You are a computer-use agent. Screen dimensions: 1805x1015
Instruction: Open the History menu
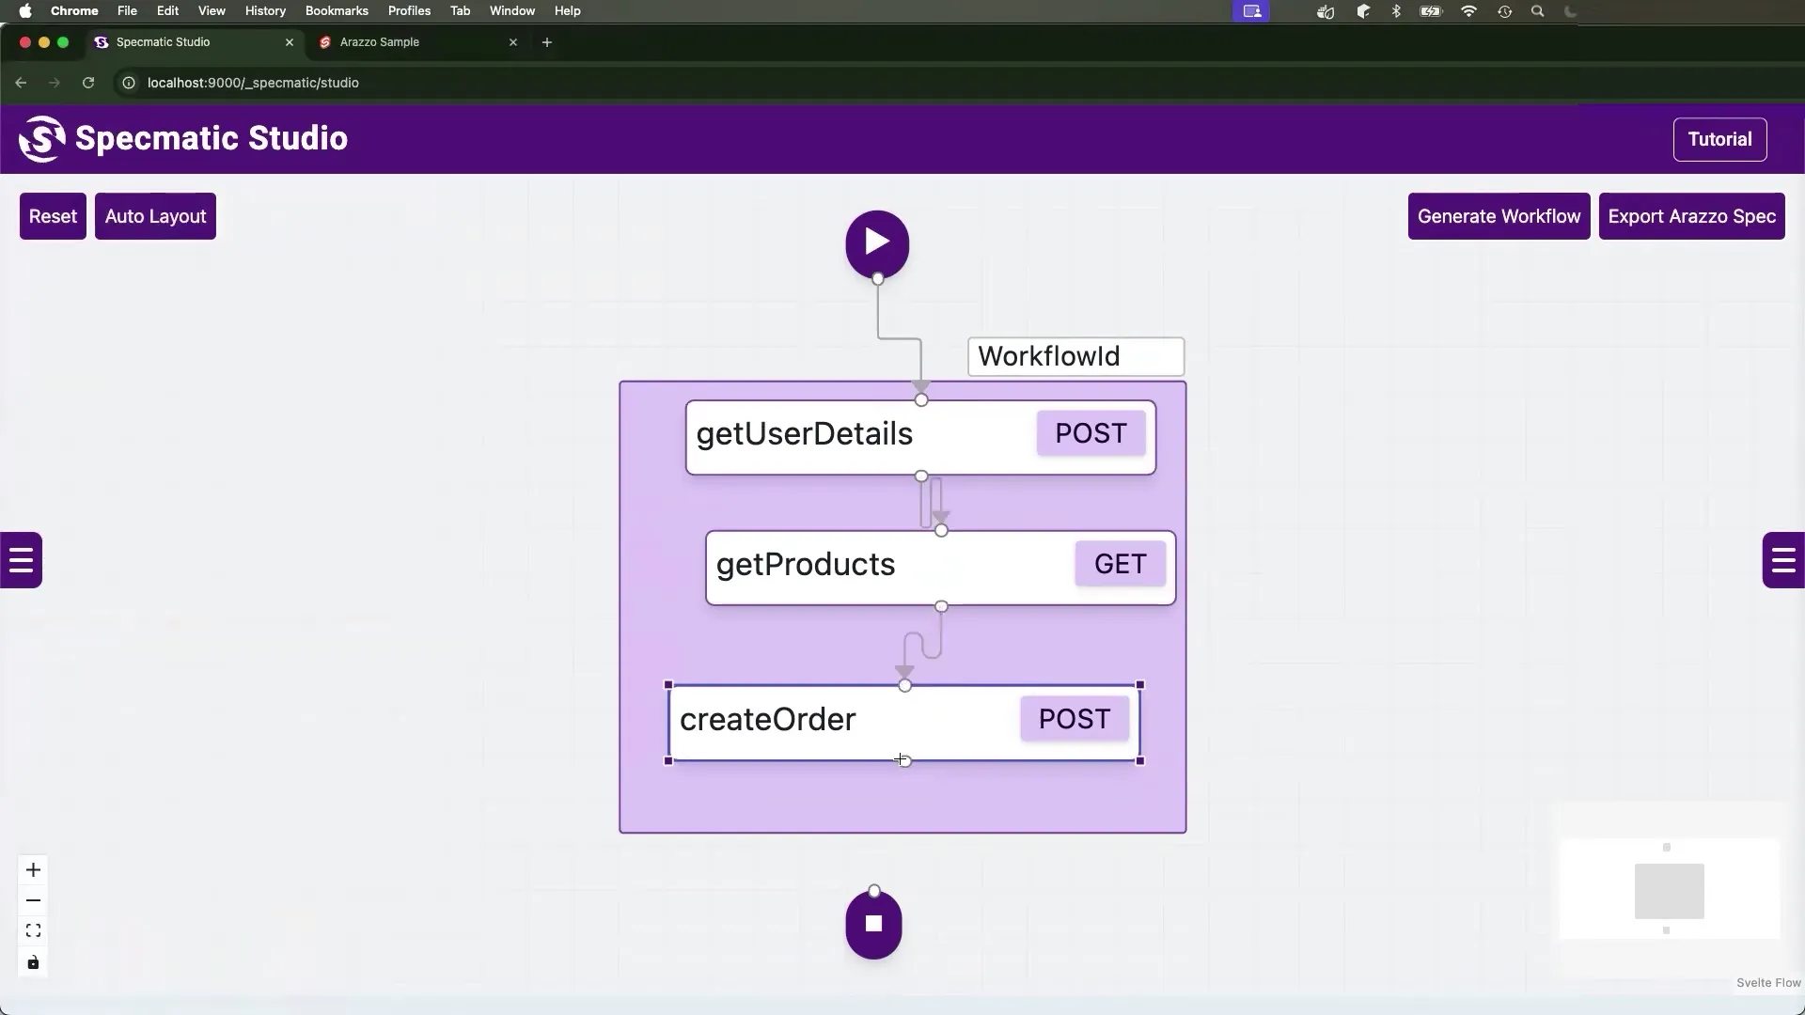click(265, 11)
